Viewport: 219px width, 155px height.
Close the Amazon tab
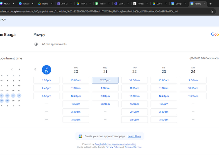tap(33, 4)
